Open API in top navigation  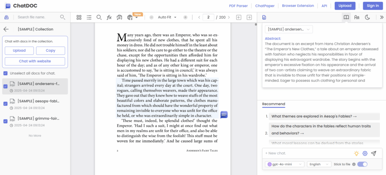324,6
